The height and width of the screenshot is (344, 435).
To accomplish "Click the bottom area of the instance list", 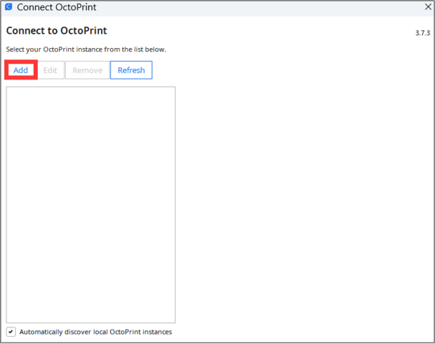I will 90,312.
